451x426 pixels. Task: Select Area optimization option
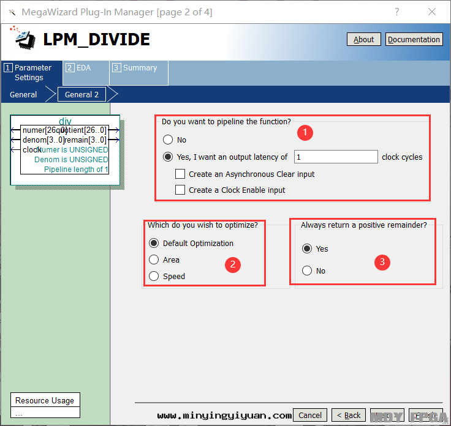154,260
